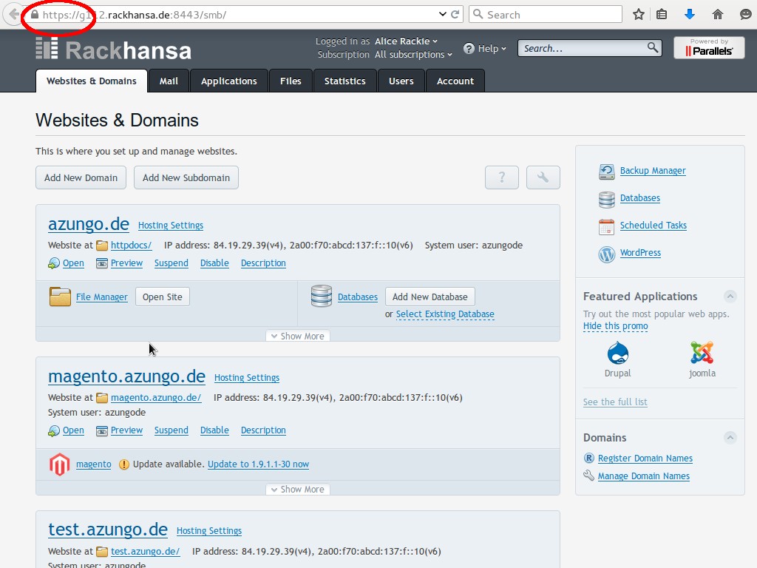Click the Manage Domain Names wrench icon
The image size is (757, 568).
[x=588, y=476]
